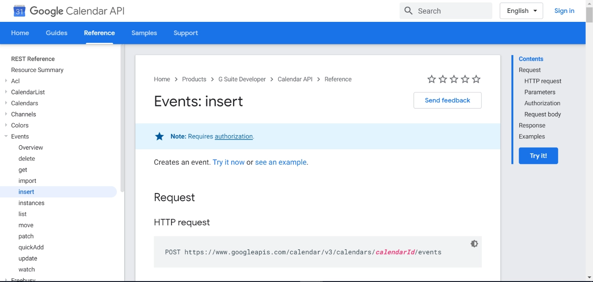Open Events Overview in sidebar

coord(31,147)
